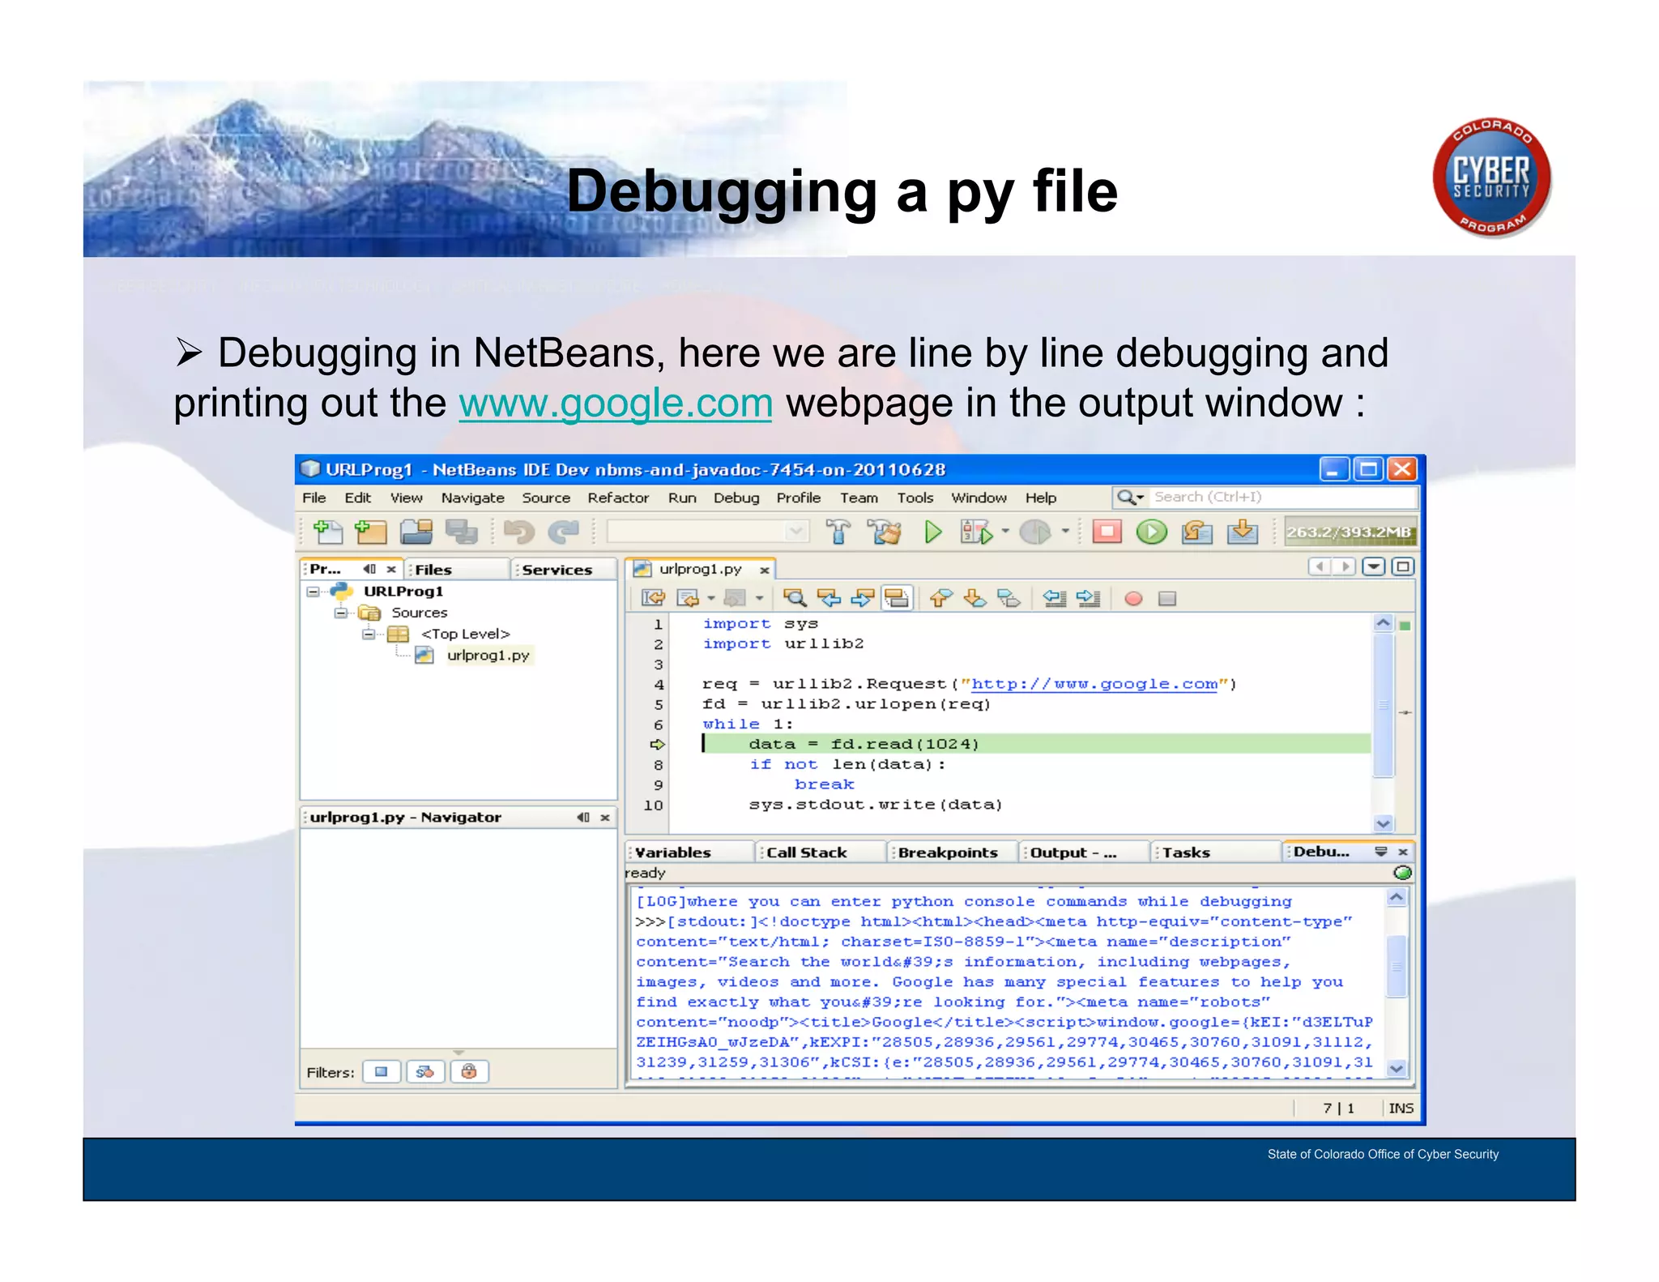The width and height of the screenshot is (1659, 1282).
Task: Open dropdown next to Back editor icon
Action: (x=710, y=598)
